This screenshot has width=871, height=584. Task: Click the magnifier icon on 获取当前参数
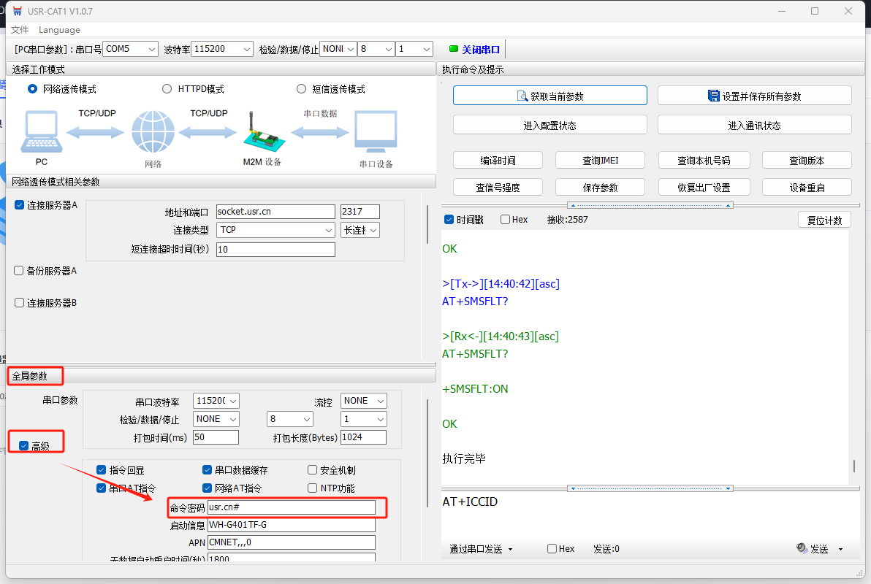522,96
